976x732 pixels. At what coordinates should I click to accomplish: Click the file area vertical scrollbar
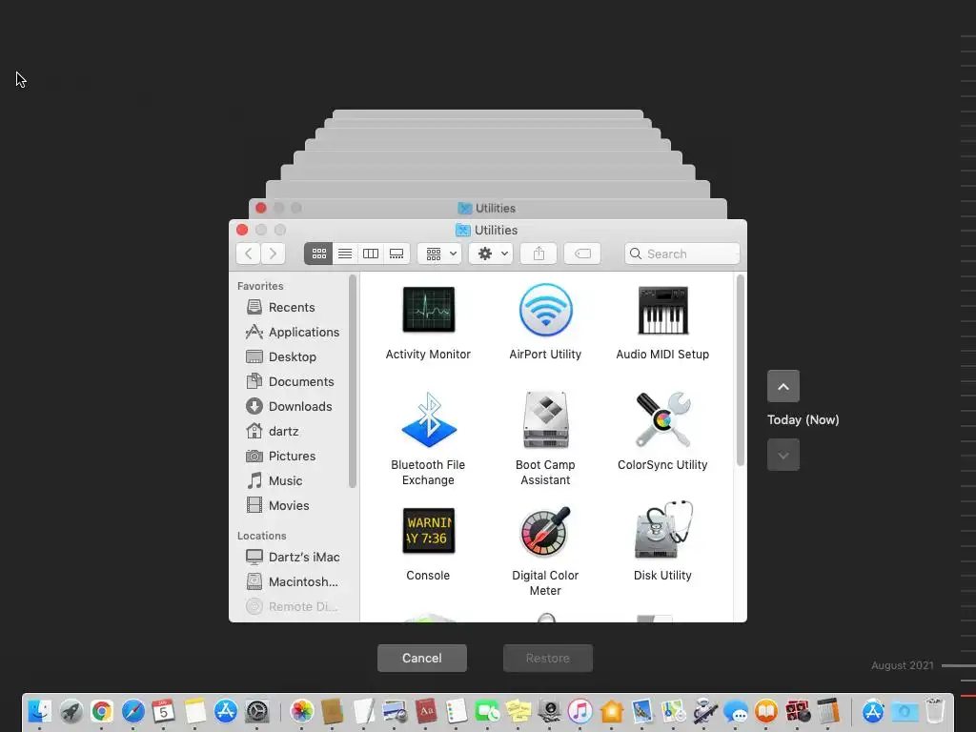pos(740,370)
